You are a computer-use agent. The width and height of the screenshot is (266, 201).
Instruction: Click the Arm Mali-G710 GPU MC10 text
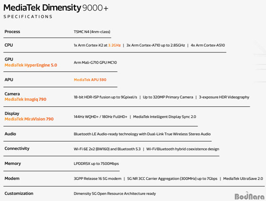[x=95, y=63]
